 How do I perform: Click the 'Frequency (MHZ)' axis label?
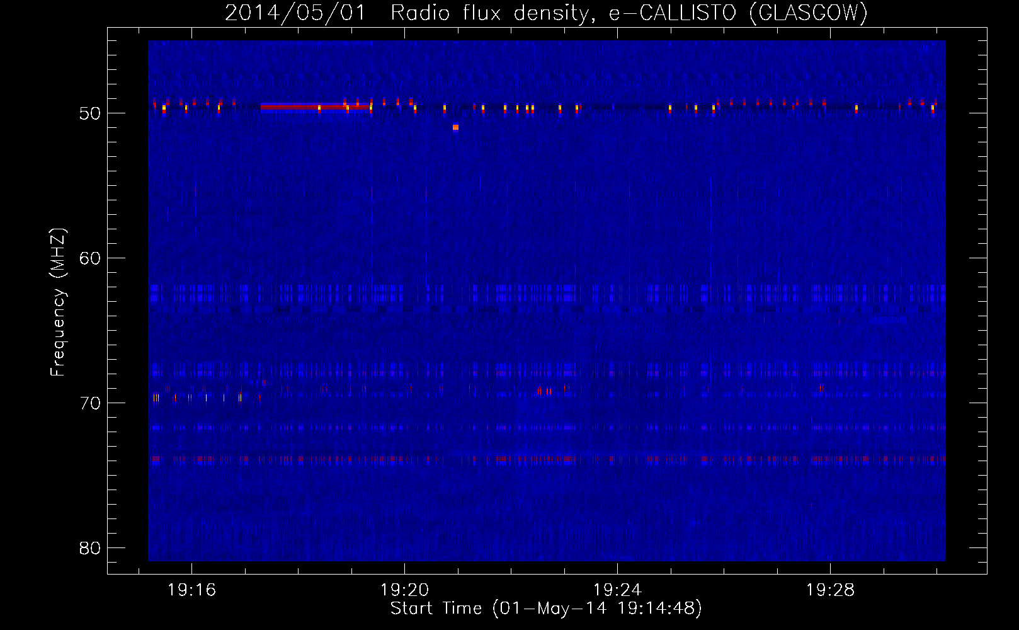[x=58, y=302]
